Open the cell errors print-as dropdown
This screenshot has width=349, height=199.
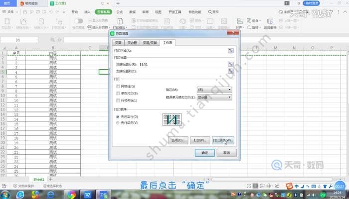214,98
